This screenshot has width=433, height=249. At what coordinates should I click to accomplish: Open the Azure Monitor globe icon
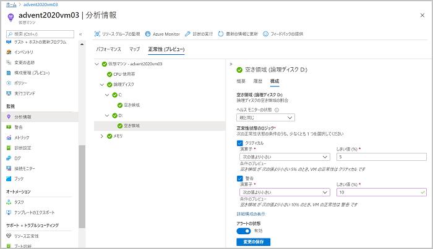148,34
